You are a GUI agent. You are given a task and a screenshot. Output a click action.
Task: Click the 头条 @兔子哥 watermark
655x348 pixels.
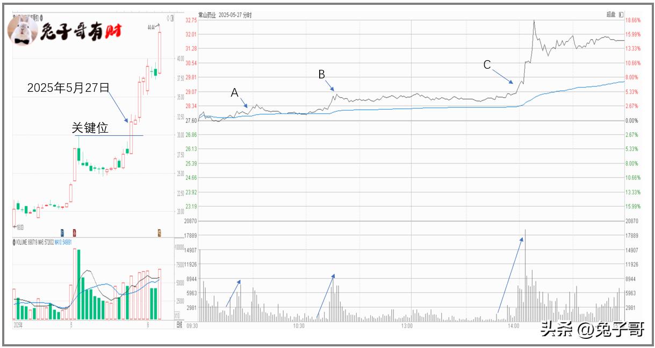(x=592, y=329)
